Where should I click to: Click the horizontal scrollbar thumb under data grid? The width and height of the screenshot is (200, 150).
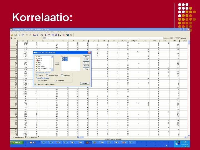[x=82, y=137]
